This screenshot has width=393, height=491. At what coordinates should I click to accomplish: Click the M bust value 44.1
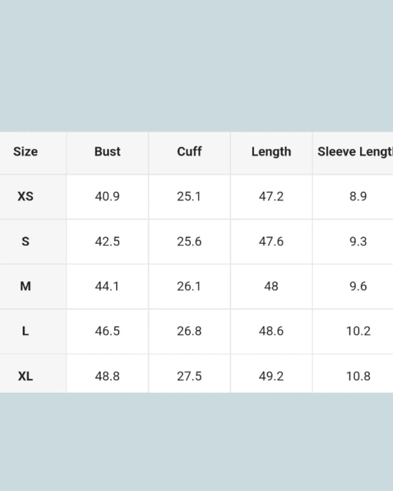click(107, 286)
